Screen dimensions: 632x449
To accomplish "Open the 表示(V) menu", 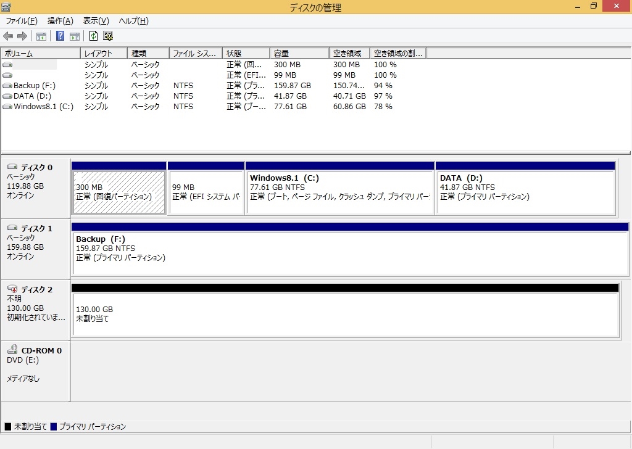I will (96, 21).
